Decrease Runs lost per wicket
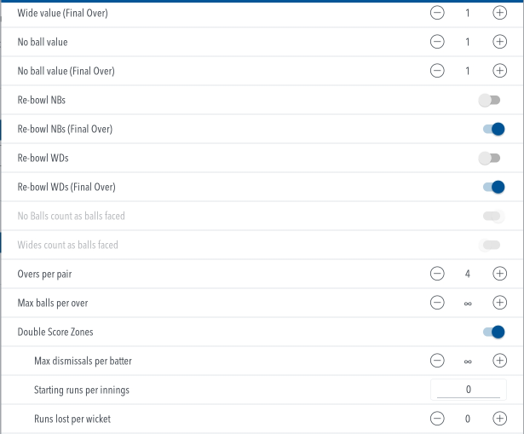This screenshot has height=434, width=524. [437, 419]
